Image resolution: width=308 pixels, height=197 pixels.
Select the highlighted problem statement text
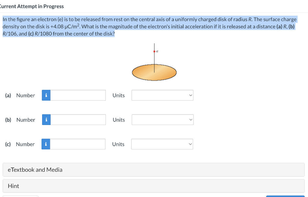coord(149,26)
